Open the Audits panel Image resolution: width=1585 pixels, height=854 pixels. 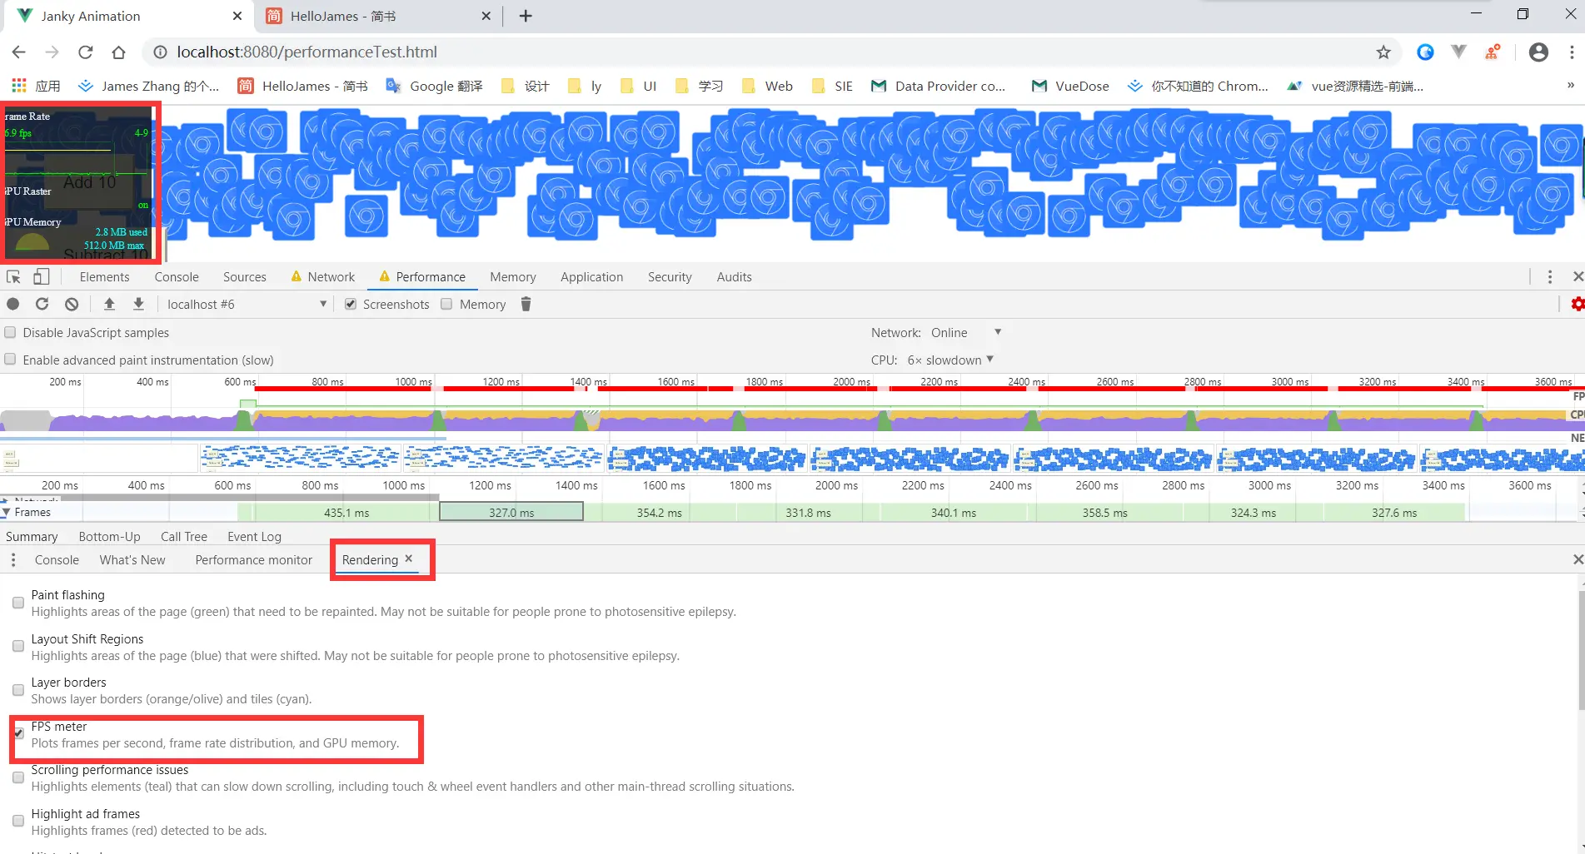[734, 277]
